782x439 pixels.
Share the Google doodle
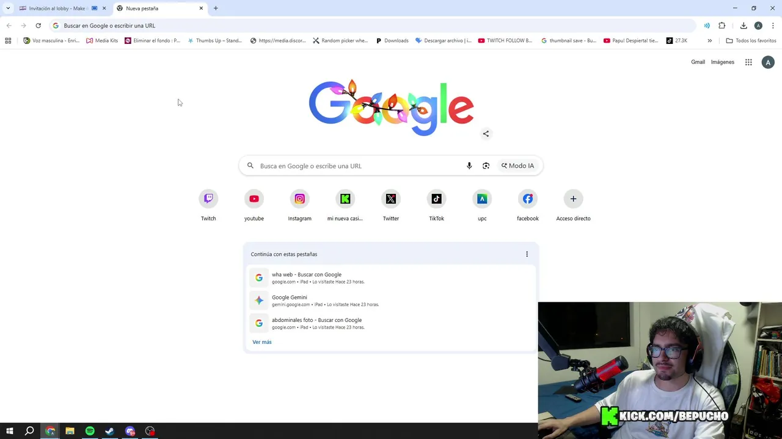486,134
